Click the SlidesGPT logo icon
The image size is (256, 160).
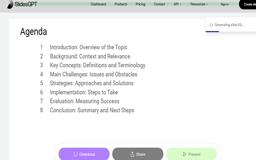[x=10, y=4]
